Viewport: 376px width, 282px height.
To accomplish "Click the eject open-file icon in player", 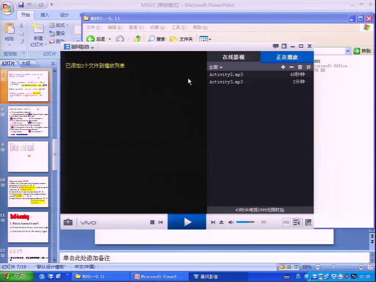I will 221,222.
